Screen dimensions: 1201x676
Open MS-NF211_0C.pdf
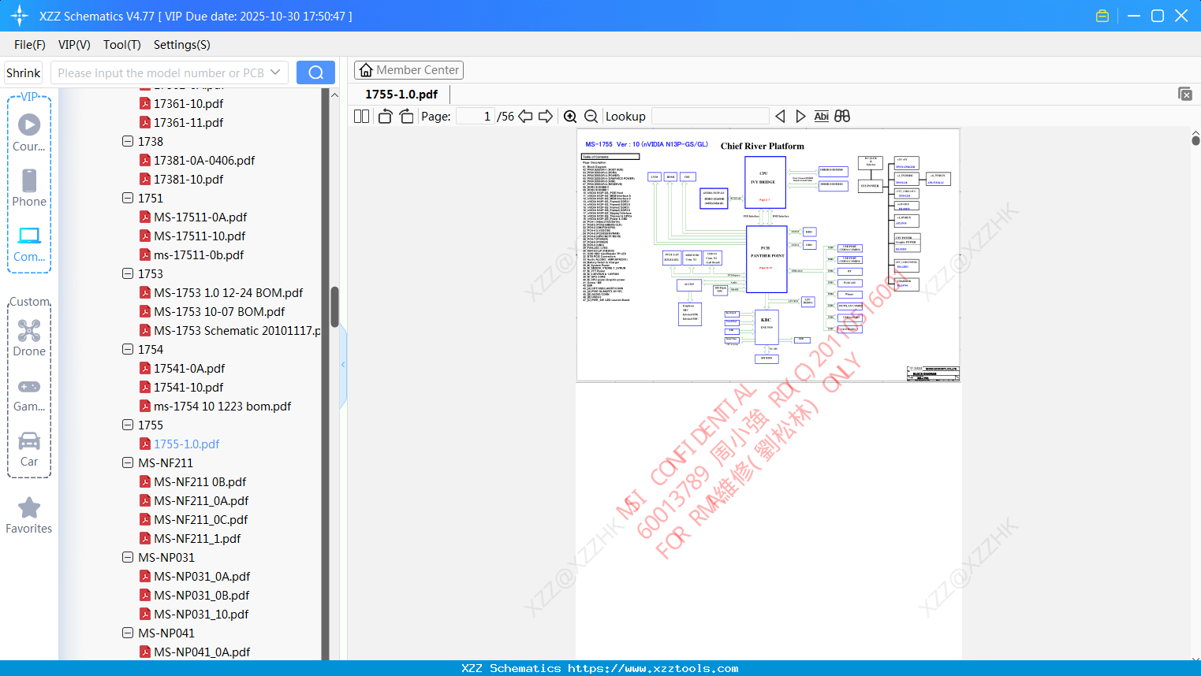pyautogui.click(x=201, y=519)
